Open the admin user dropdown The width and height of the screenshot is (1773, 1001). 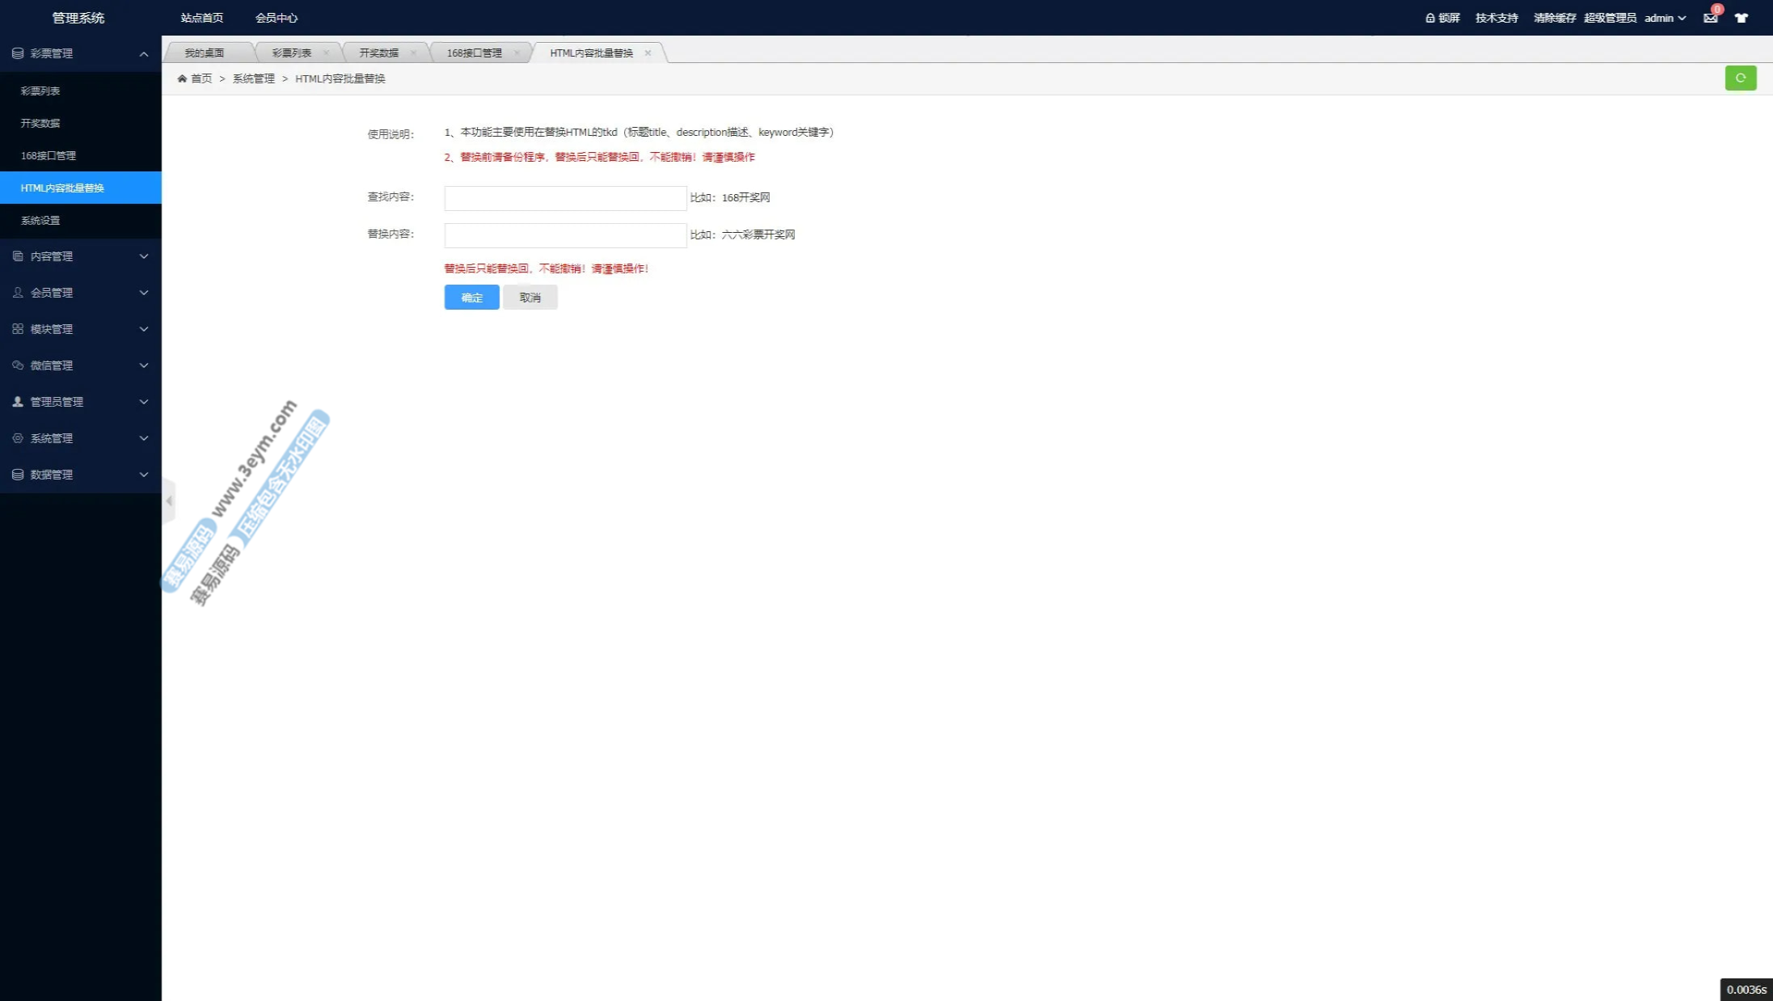1665,18
